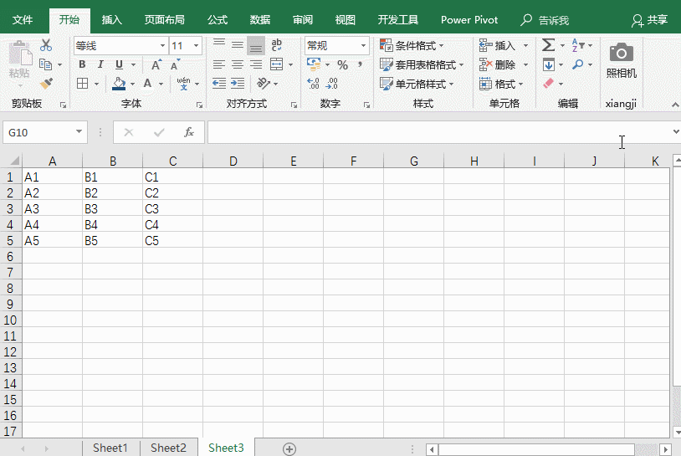Click 格式 in cells group

501,84
